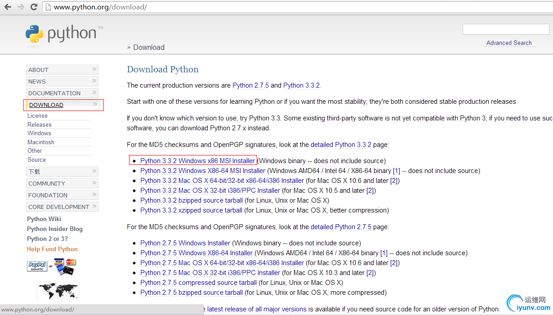Expand the DOWNLOAD chevron arrows
Image resolution: width=553 pixels, height=315 pixels.
point(94,104)
